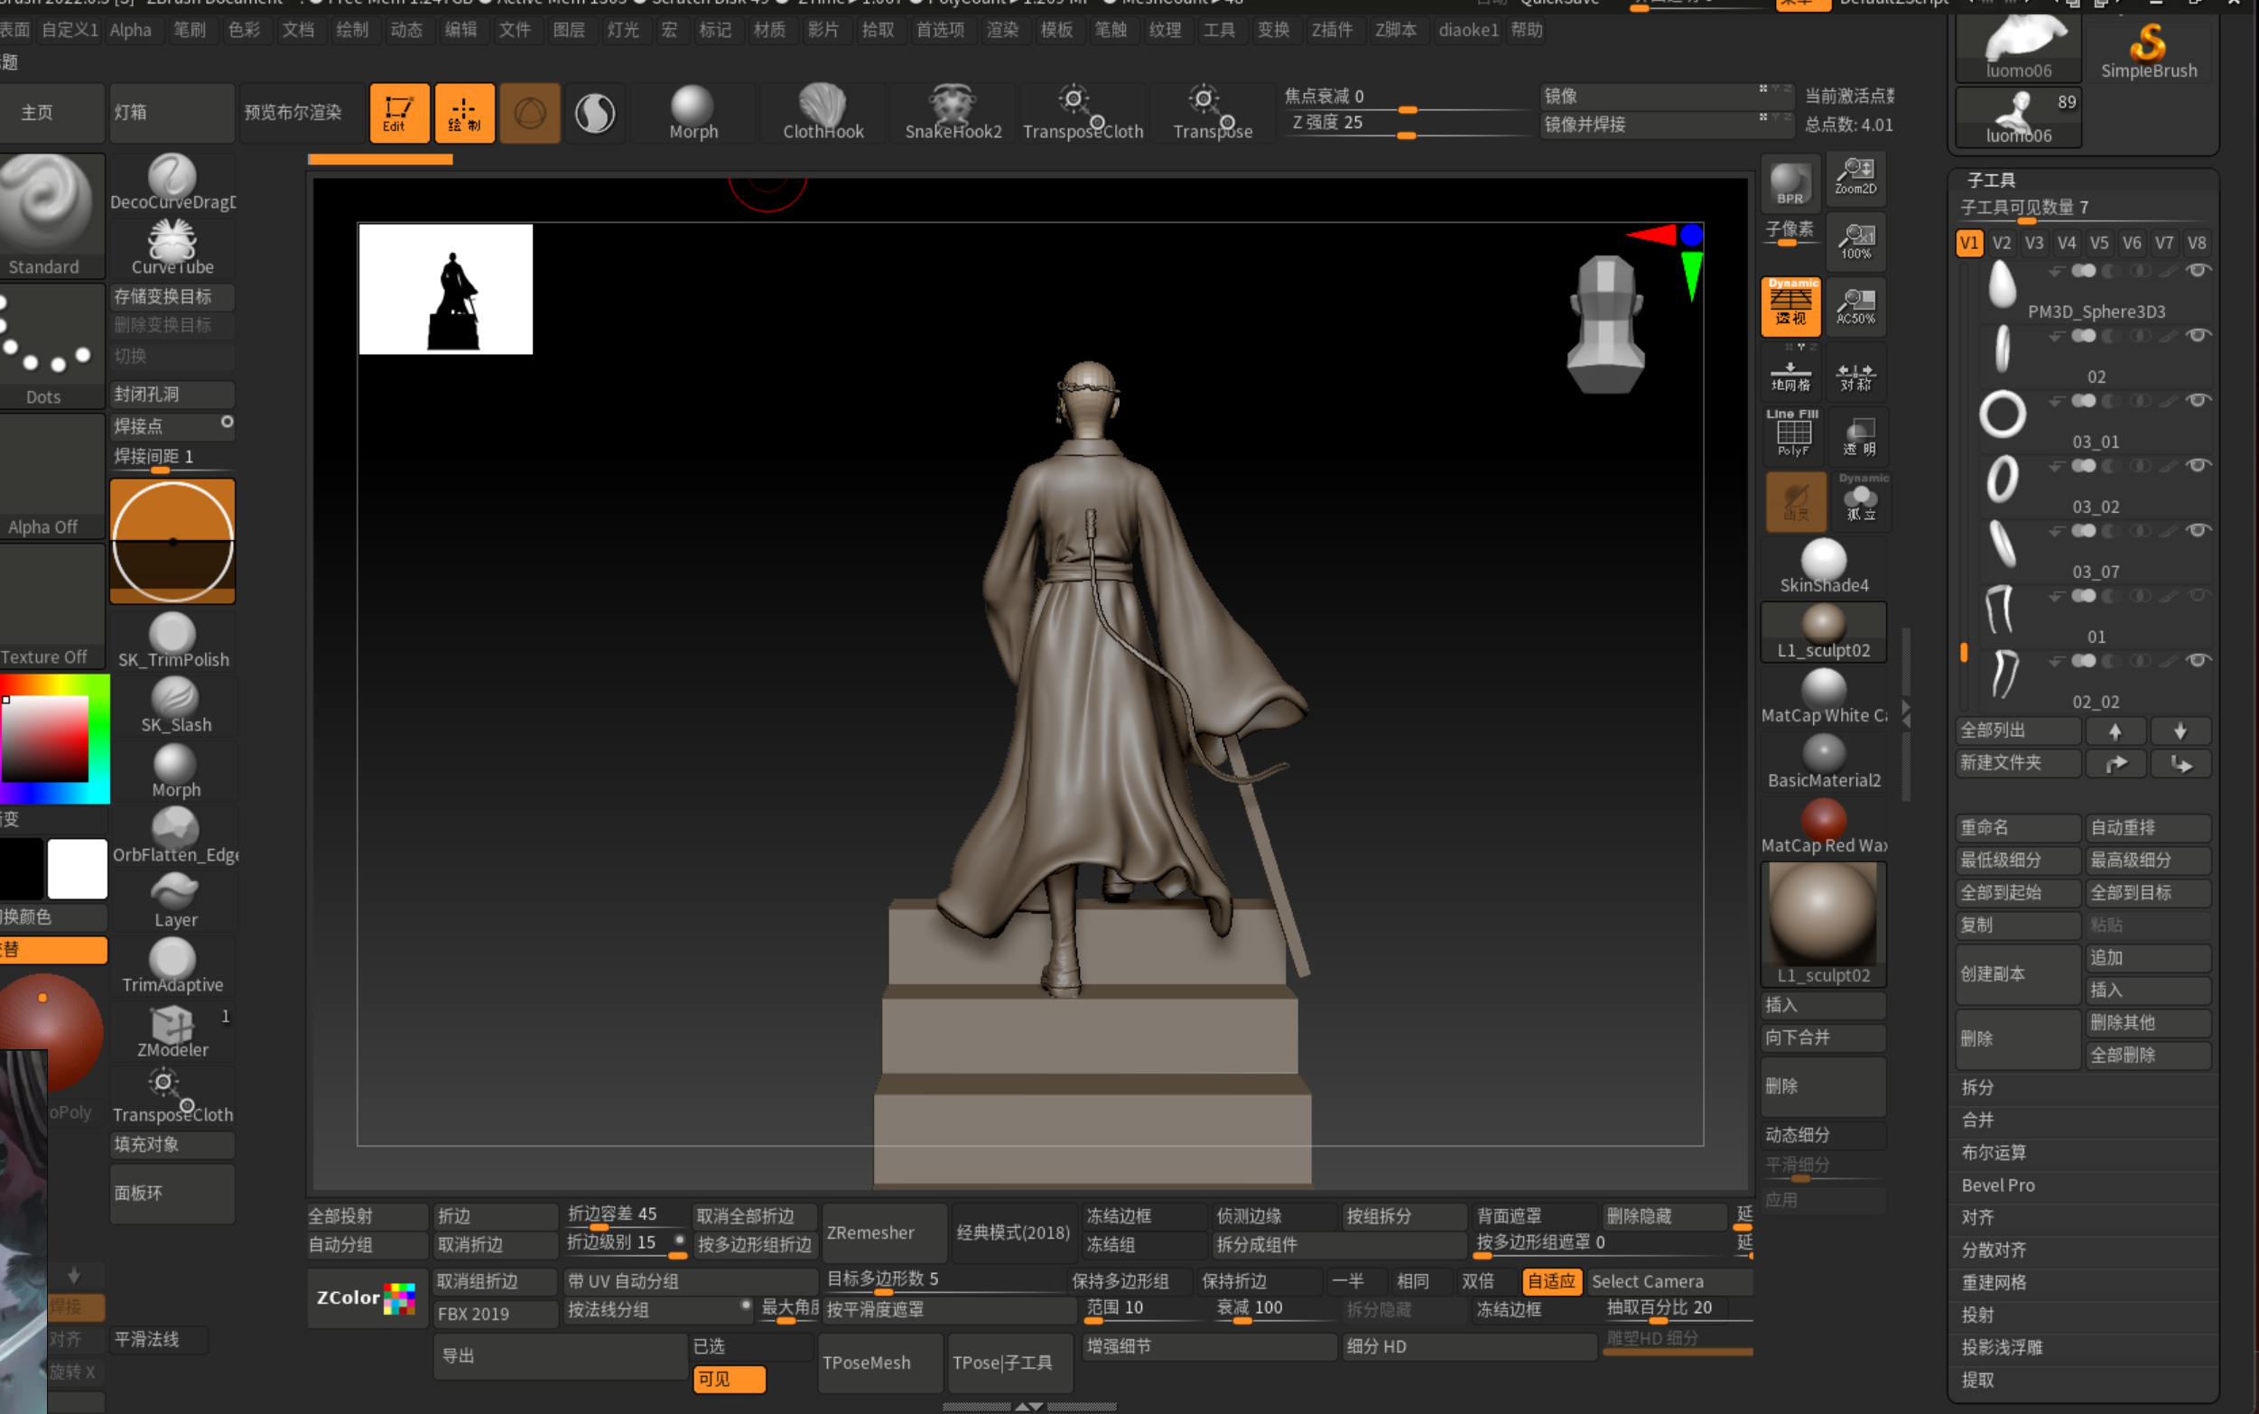Screen dimensions: 2259x1414
Task: Enable perspective view toggle
Action: [1790, 306]
